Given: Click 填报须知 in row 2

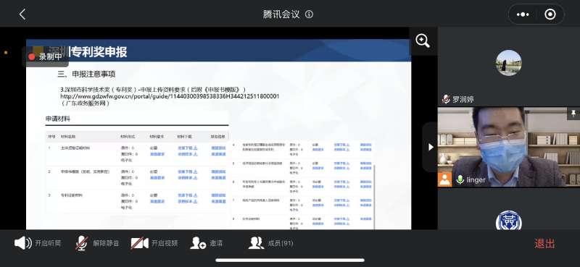Looking at the screenshot, I should pyautogui.click(x=218, y=171).
